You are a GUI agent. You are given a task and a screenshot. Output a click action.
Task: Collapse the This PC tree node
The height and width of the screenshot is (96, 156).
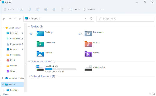pyautogui.click(x=3, y=85)
